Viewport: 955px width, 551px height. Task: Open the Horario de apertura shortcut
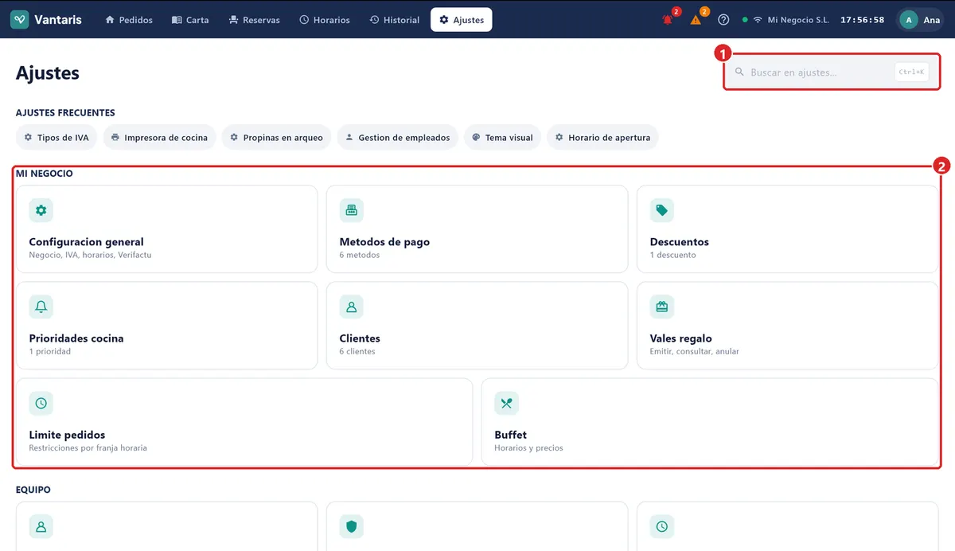[x=603, y=138]
